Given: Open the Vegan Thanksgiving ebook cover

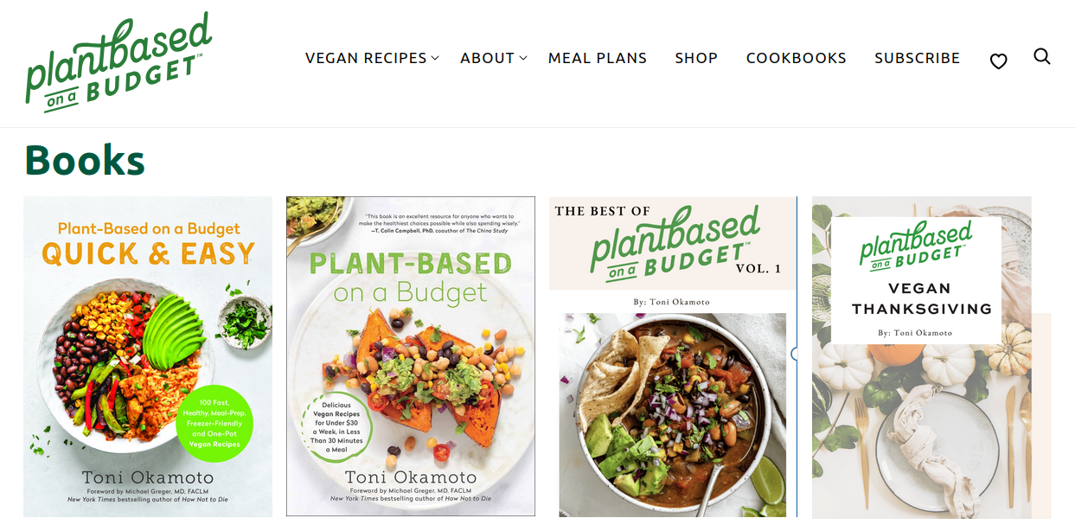Looking at the screenshot, I should tap(922, 356).
